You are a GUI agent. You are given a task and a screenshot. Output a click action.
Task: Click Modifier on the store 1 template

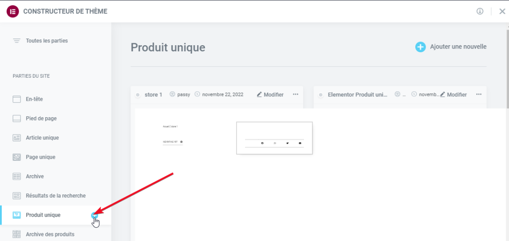point(270,95)
